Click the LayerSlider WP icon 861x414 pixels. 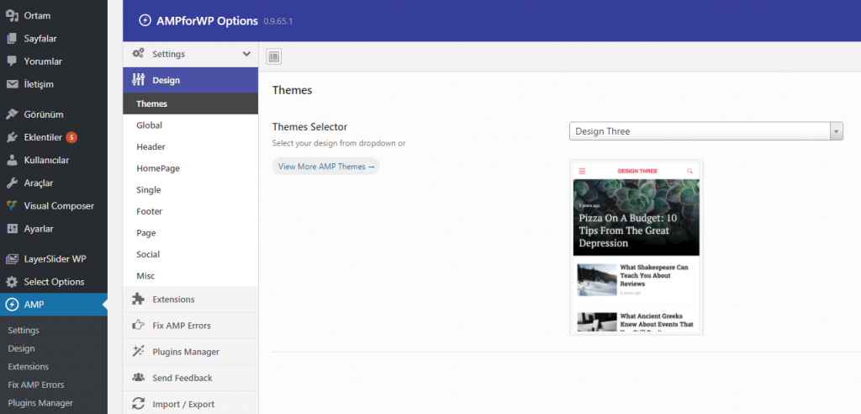[x=12, y=259]
